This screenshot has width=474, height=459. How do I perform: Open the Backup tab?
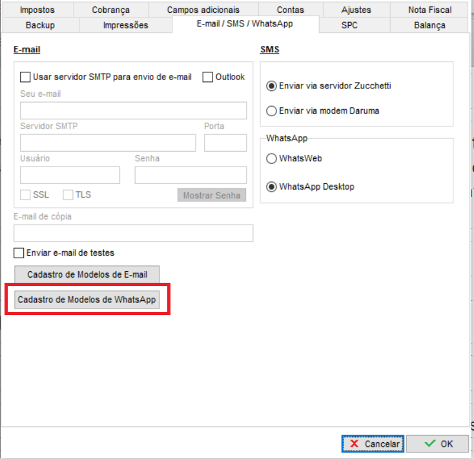[x=40, y=25]
